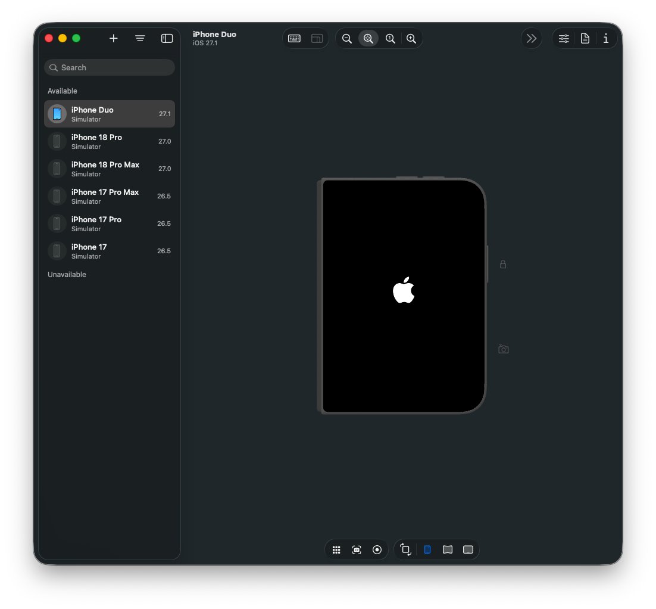Click the magnifier icon in Search field
This screenshot has width=656, height=609.
click(x=54, y=67)
